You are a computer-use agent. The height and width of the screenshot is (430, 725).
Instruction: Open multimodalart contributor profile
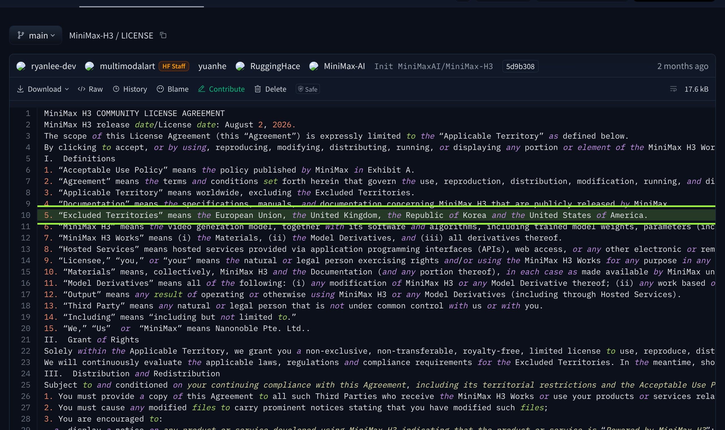coord(127,66)
